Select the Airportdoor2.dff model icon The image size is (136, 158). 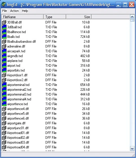point(4,80)
